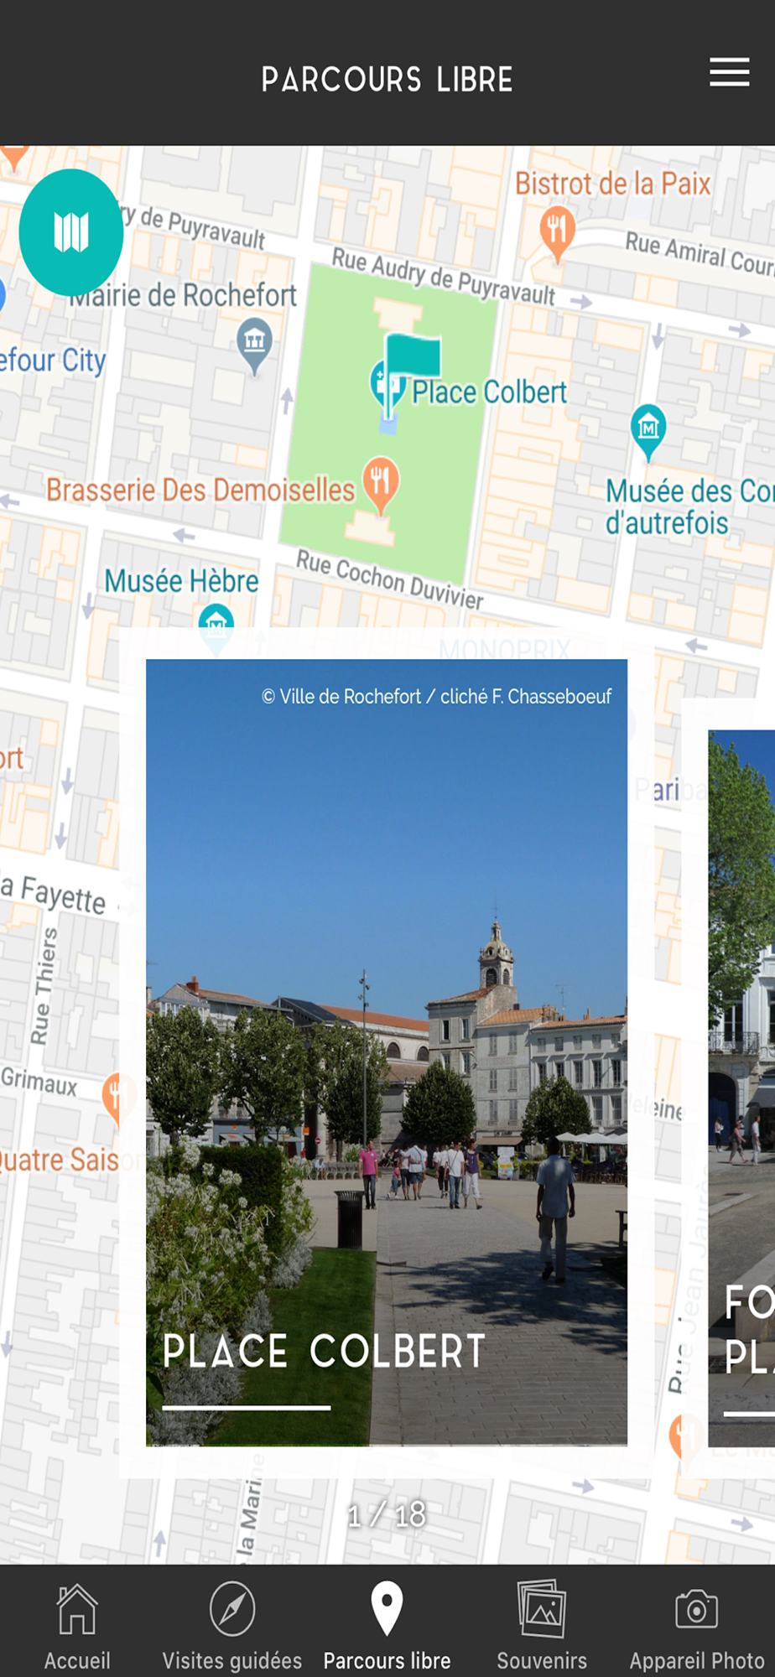Tap the 1 / 18 page counter
The image size is (775, 1677).
pyautogui.click(x=387, y=1514)
